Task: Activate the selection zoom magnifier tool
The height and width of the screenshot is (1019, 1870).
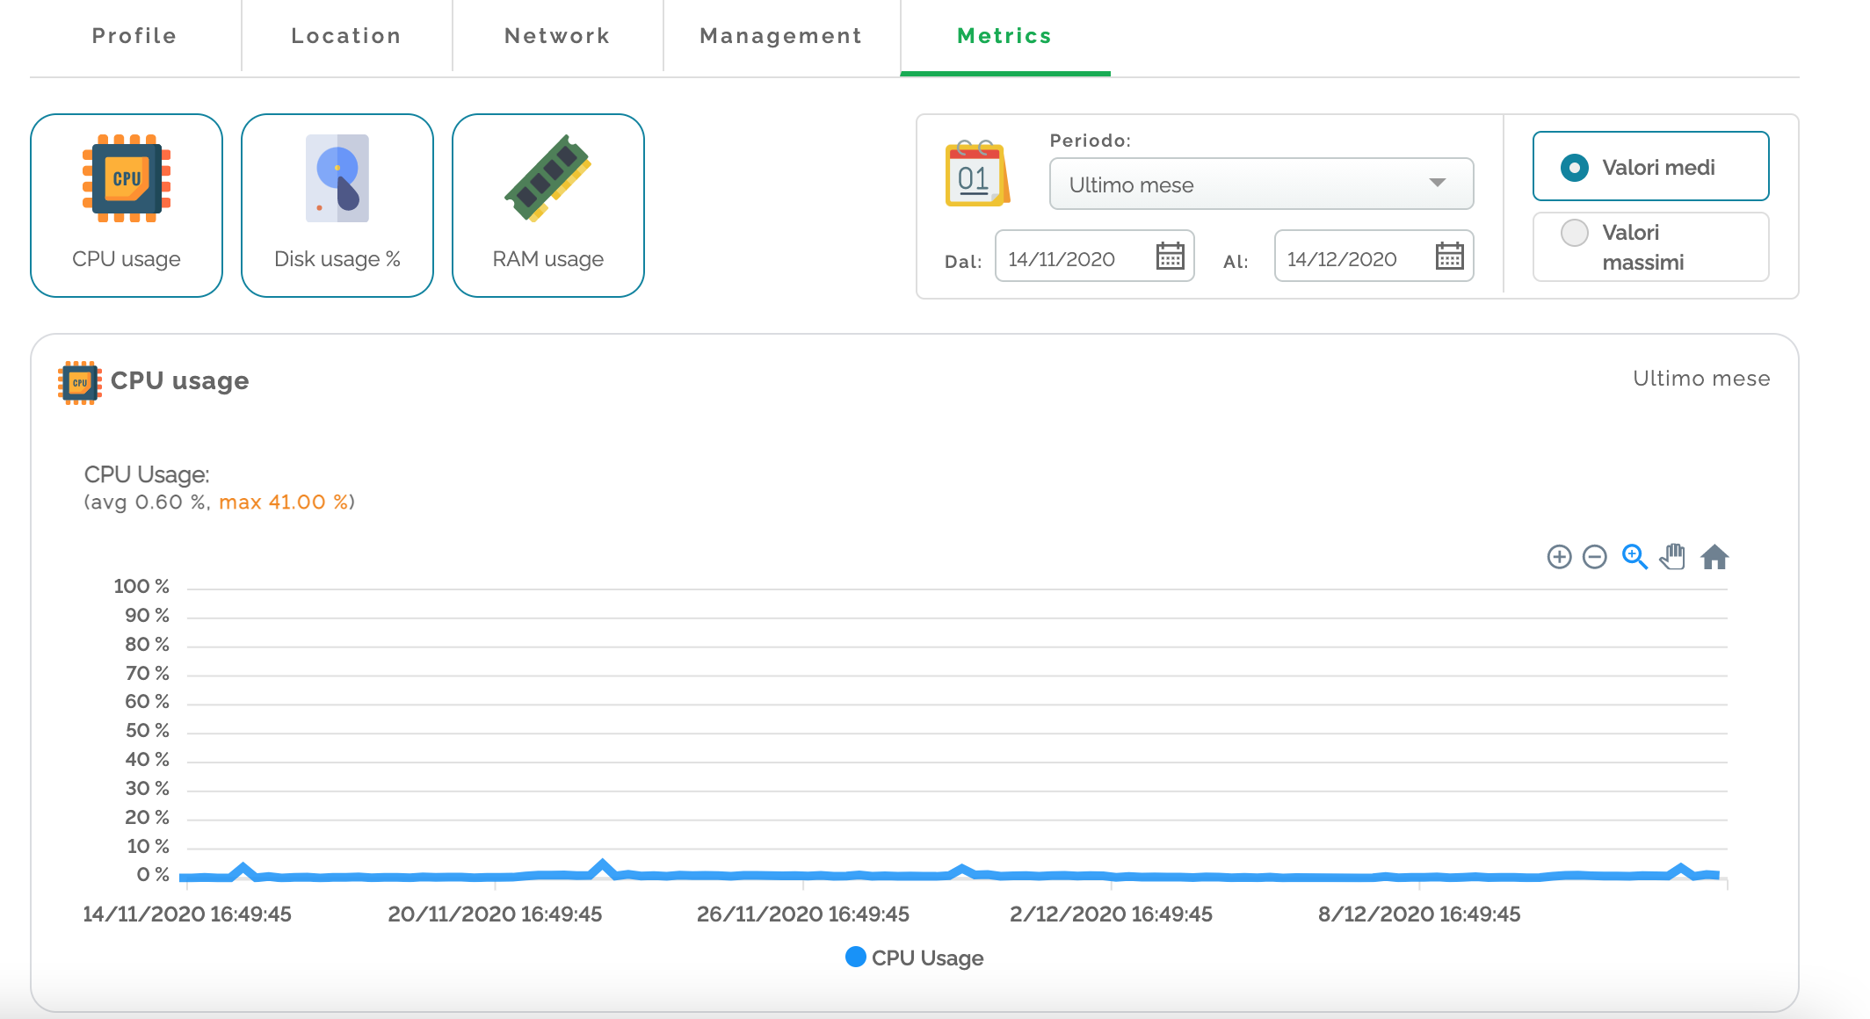Action: [x=1634, y=557]
